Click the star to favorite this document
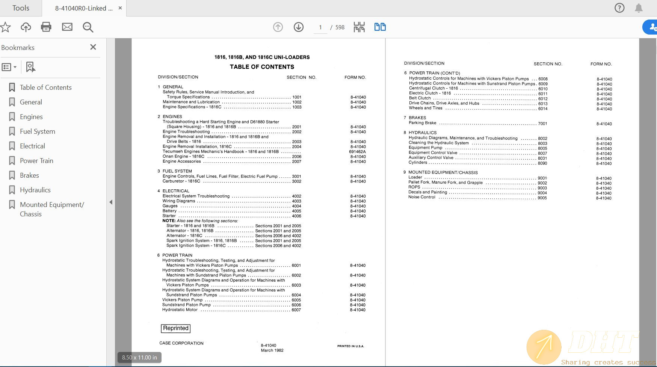Viewport: 657px width, 367px height. click(x=5, y=27)
